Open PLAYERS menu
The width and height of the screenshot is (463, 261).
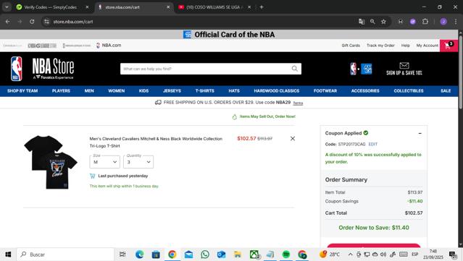[x=61, y=90]
